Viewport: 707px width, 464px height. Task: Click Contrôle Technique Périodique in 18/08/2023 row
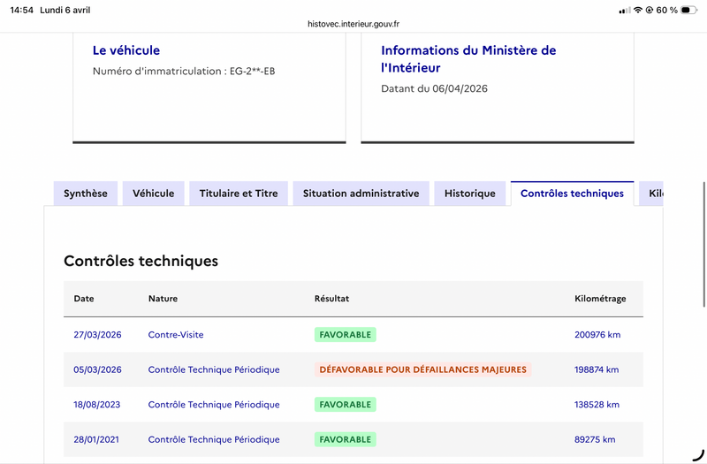(214, 405)
